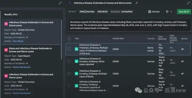Tick checkbox for Freetown infectious diseases row
This screenshot has height=98, width=192.
69,49
